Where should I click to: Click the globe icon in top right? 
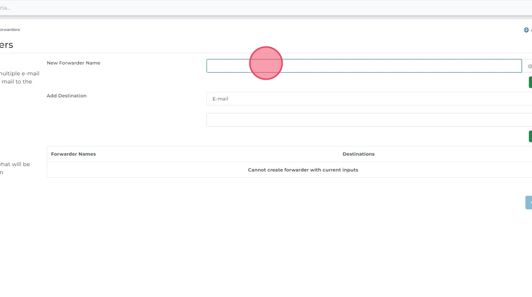click(526, 30)
